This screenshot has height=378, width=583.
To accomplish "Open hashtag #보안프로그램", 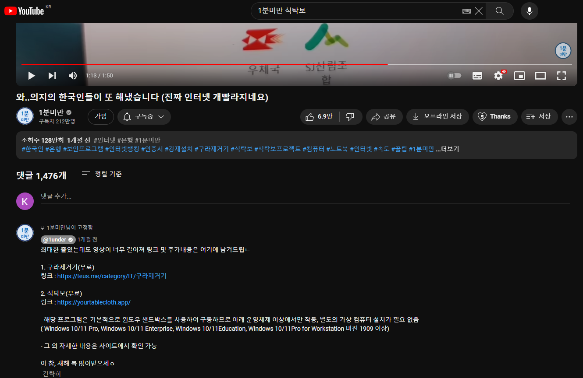I will click(83, 149).
